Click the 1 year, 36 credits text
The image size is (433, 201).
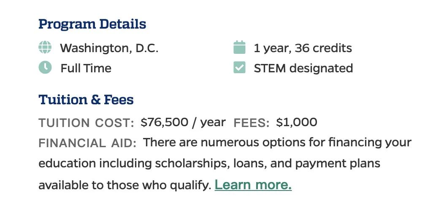303,48
